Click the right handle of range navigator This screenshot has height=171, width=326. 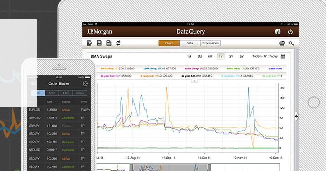click(x=209, y=168)
